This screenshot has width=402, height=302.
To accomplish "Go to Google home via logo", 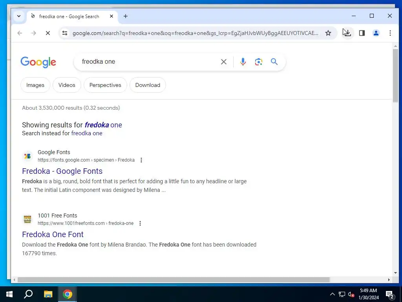I will pyautogui.click(x=38, y=62).
